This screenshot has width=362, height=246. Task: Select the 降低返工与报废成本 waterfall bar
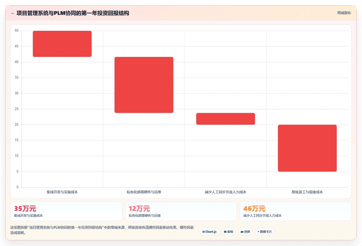(307, 148)
